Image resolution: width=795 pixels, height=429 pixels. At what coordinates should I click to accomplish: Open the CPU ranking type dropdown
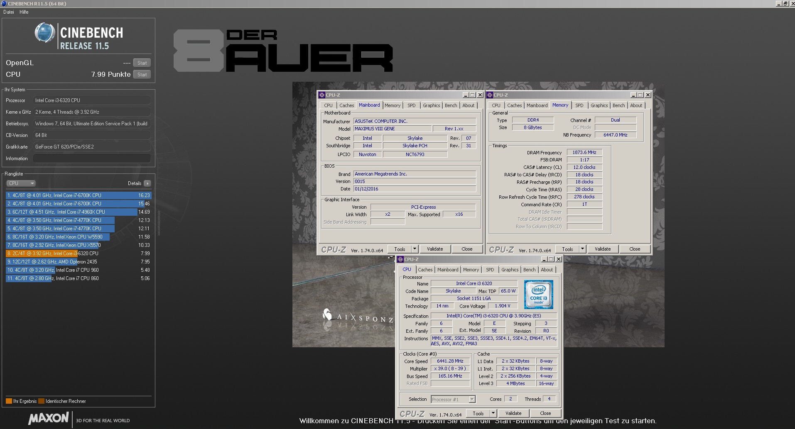point(21,183)
